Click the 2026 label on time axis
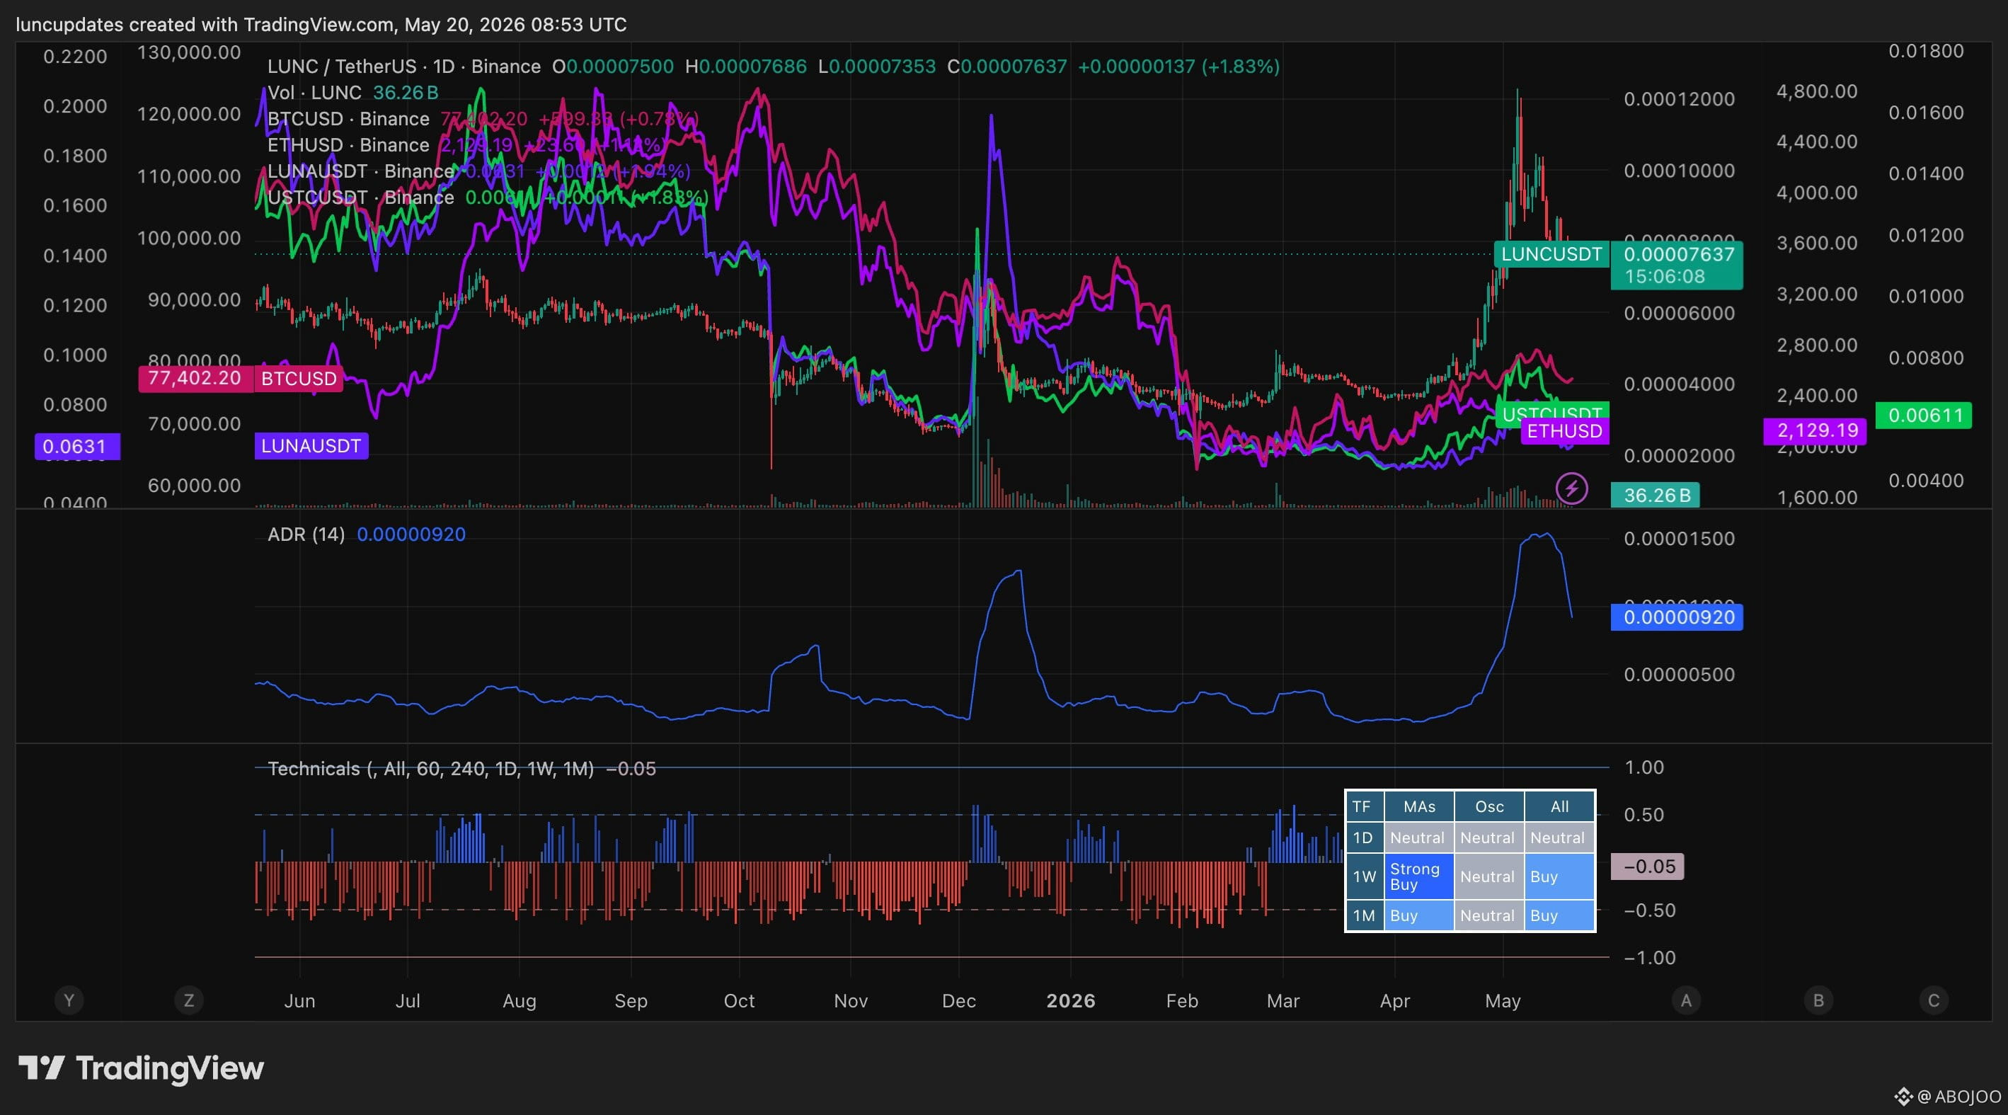Viewport: 2008px width, 1115px height. tap(1071, 1000)
